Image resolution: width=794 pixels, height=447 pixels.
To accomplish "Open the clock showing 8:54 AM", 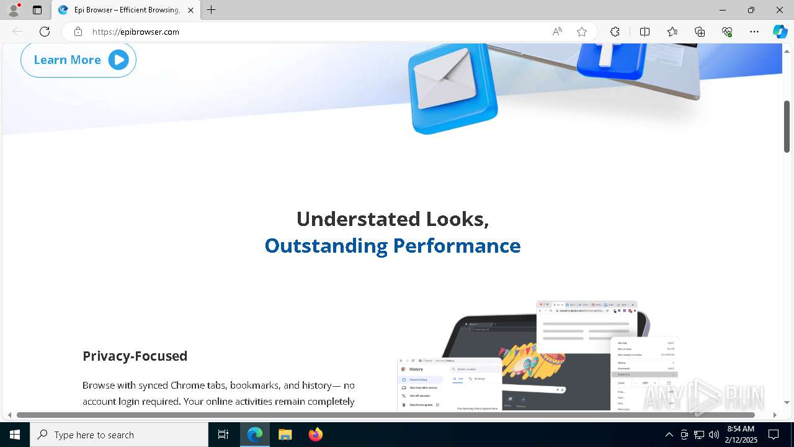I will [740, 435].
